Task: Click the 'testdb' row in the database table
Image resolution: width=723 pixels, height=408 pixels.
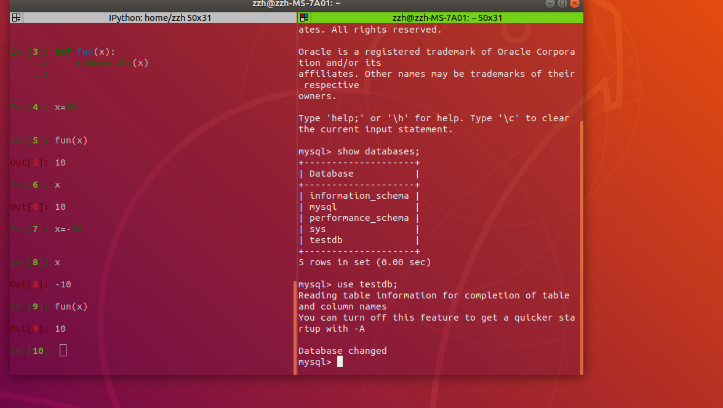Action: click(x=326, y=240)
